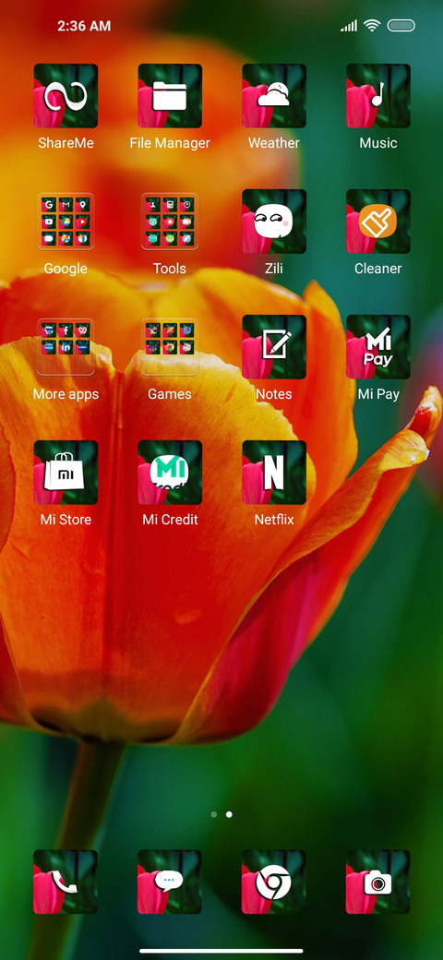The image size is (443, 960).
Task: Tap the Music label text
Action: 378,143
